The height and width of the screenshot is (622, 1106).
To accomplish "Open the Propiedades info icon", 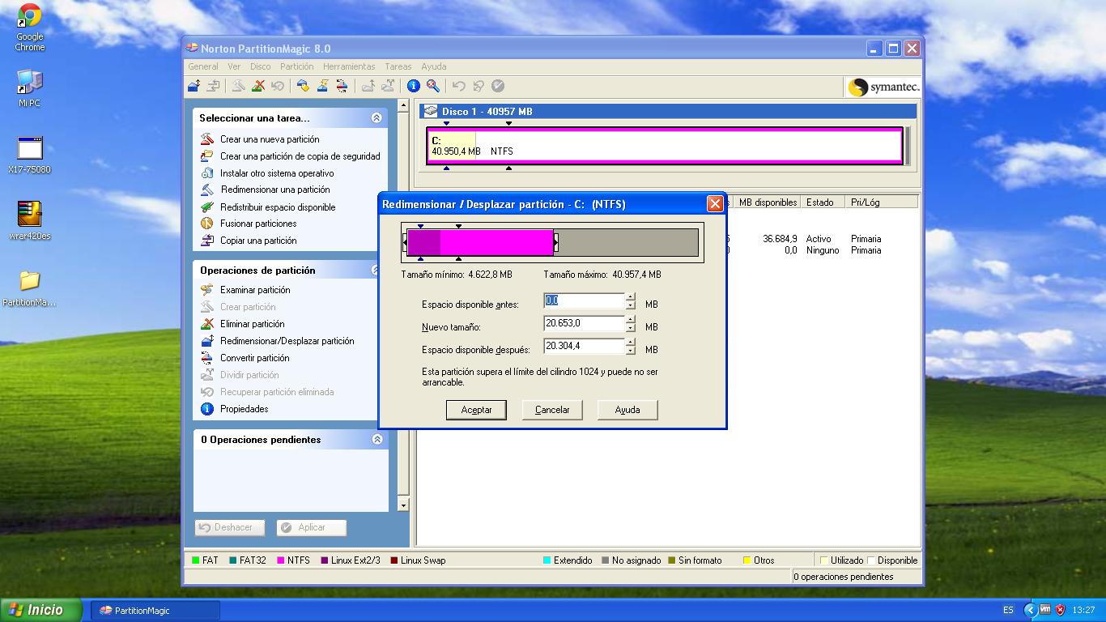I will [209, 409].
